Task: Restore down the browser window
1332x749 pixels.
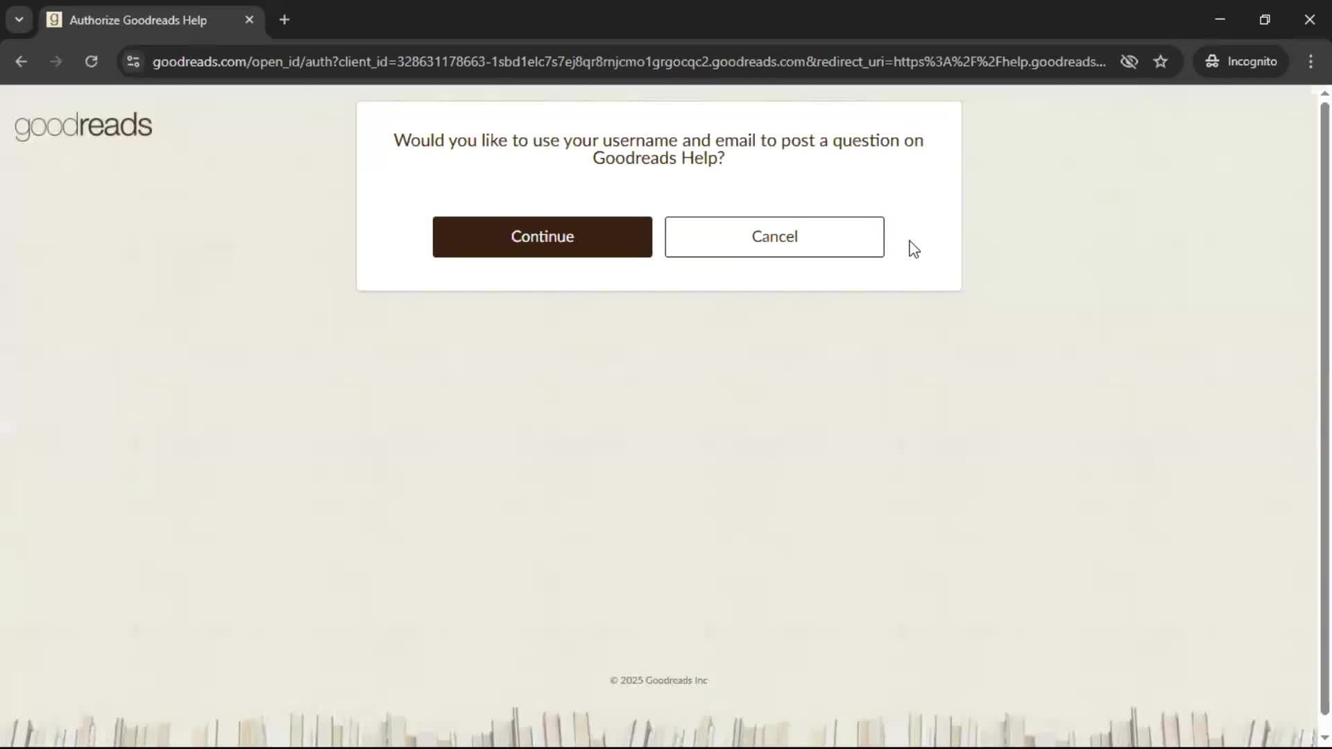Action: 1265,19
